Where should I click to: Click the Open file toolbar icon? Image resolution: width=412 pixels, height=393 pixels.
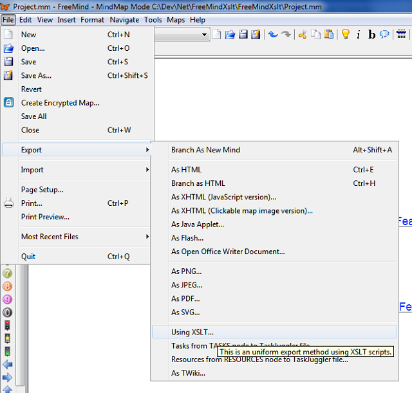[230, 34]
